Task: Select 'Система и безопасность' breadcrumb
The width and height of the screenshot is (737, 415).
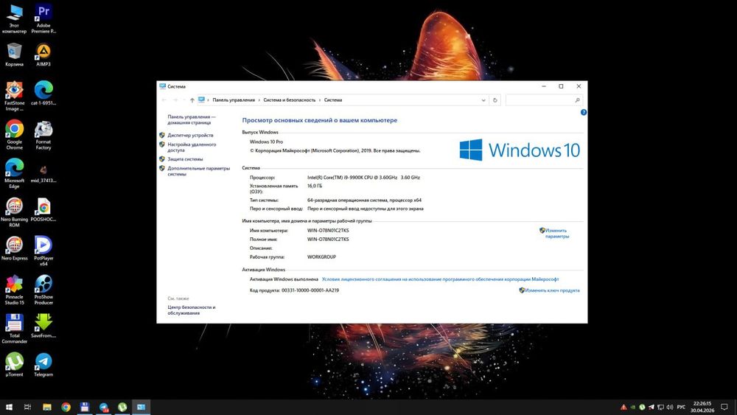Action: pos(290,100)
